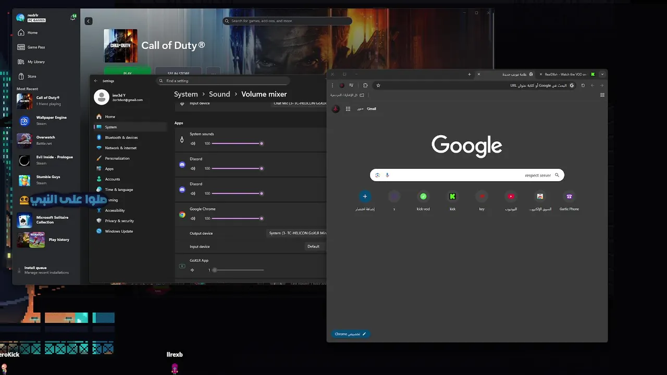
Task: Adjust the GoXLR App volume slider
Action: point(237,270)
